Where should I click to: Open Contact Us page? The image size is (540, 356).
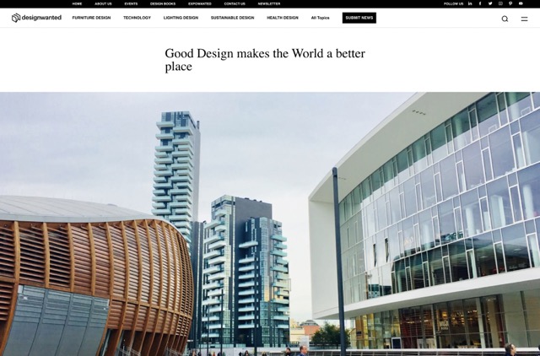(235, 3)
